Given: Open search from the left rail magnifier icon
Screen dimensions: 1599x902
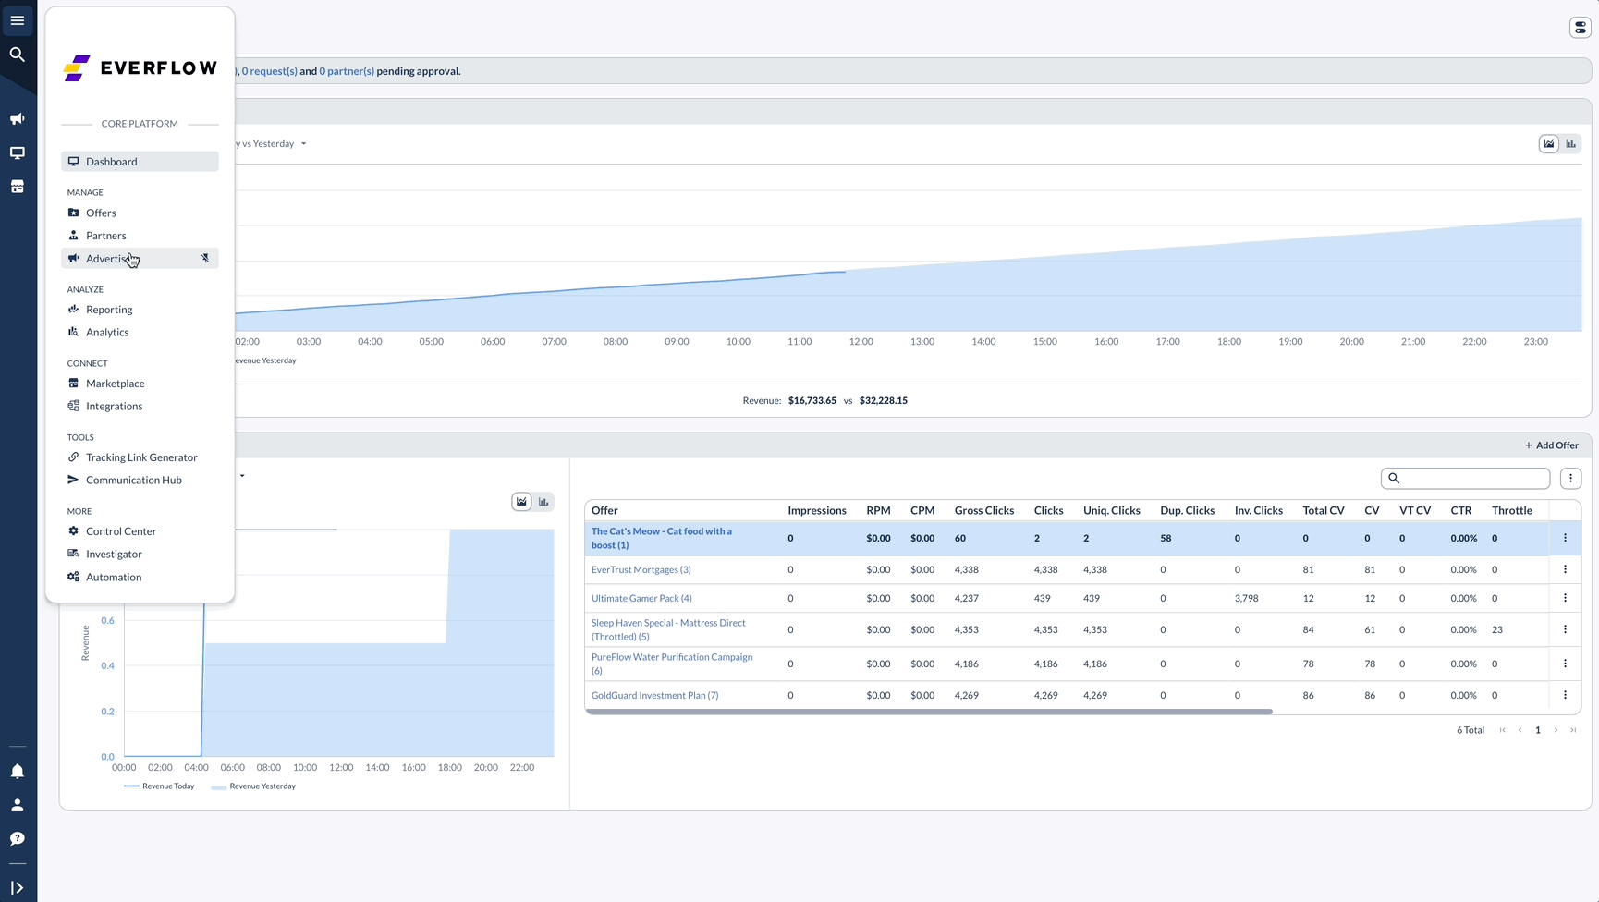Looking at the screenshot, I should coord(18,55).
